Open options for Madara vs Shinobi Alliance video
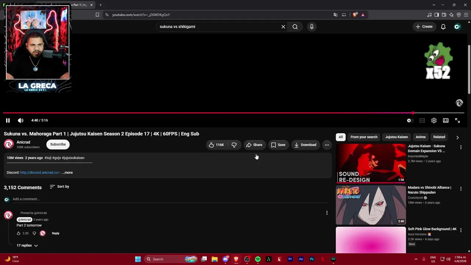Viewport: 471px width, 265px height. 461,189
